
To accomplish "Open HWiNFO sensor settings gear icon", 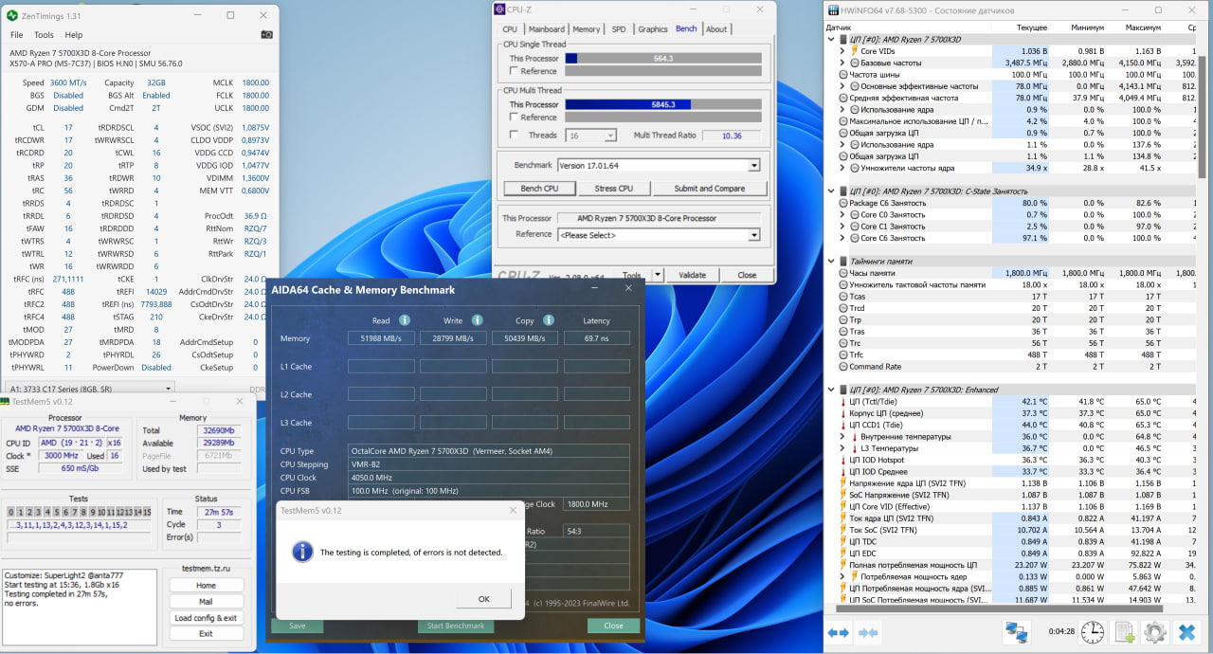I will tap(1154, 632).
